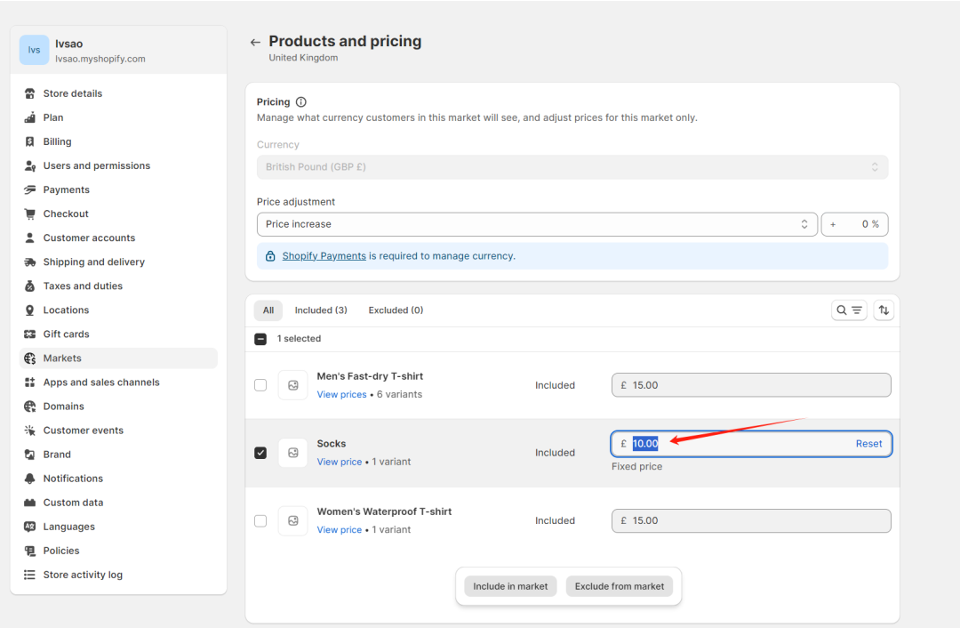The width and height of the screenshot is (960, 628).
Task: Click the Languages icon
Action: (29, 527)
